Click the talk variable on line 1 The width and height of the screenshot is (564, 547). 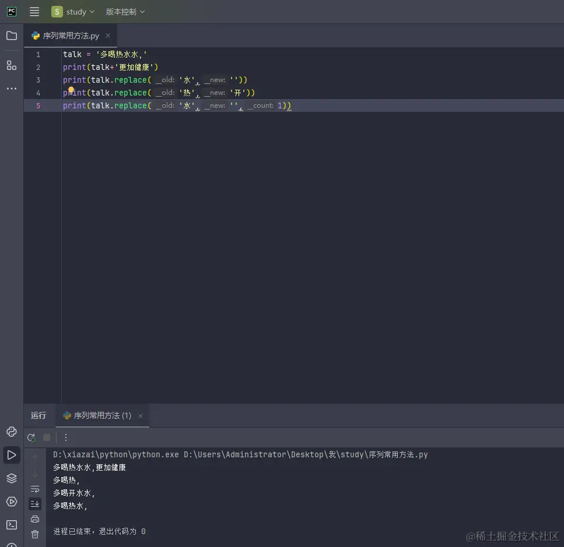pyautogui.click(x=72, y=55)
